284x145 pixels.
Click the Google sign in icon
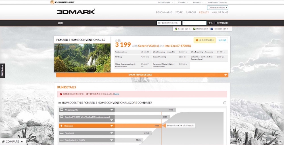point(176,29)
